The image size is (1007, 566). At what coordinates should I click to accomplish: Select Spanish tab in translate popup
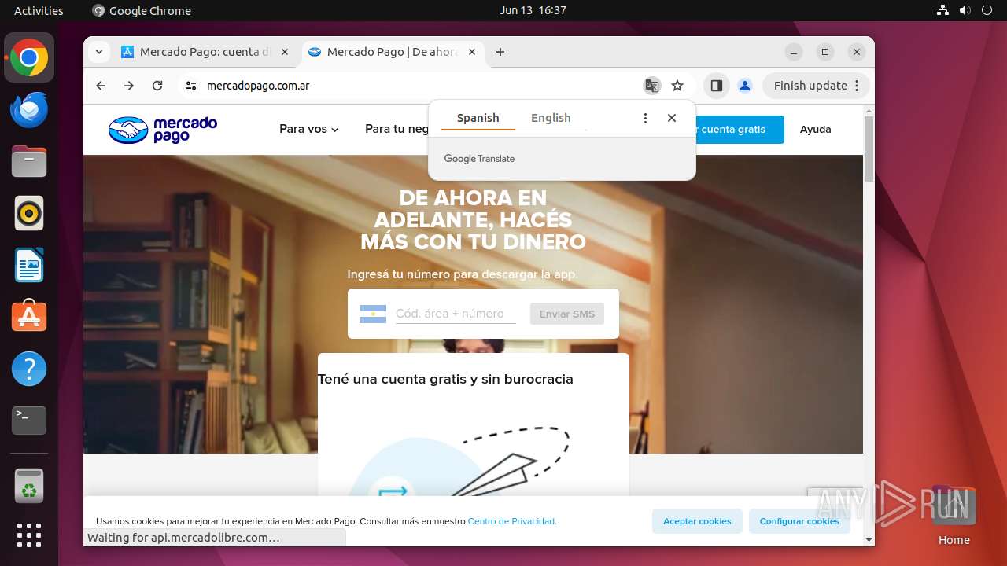click(478, 118)
